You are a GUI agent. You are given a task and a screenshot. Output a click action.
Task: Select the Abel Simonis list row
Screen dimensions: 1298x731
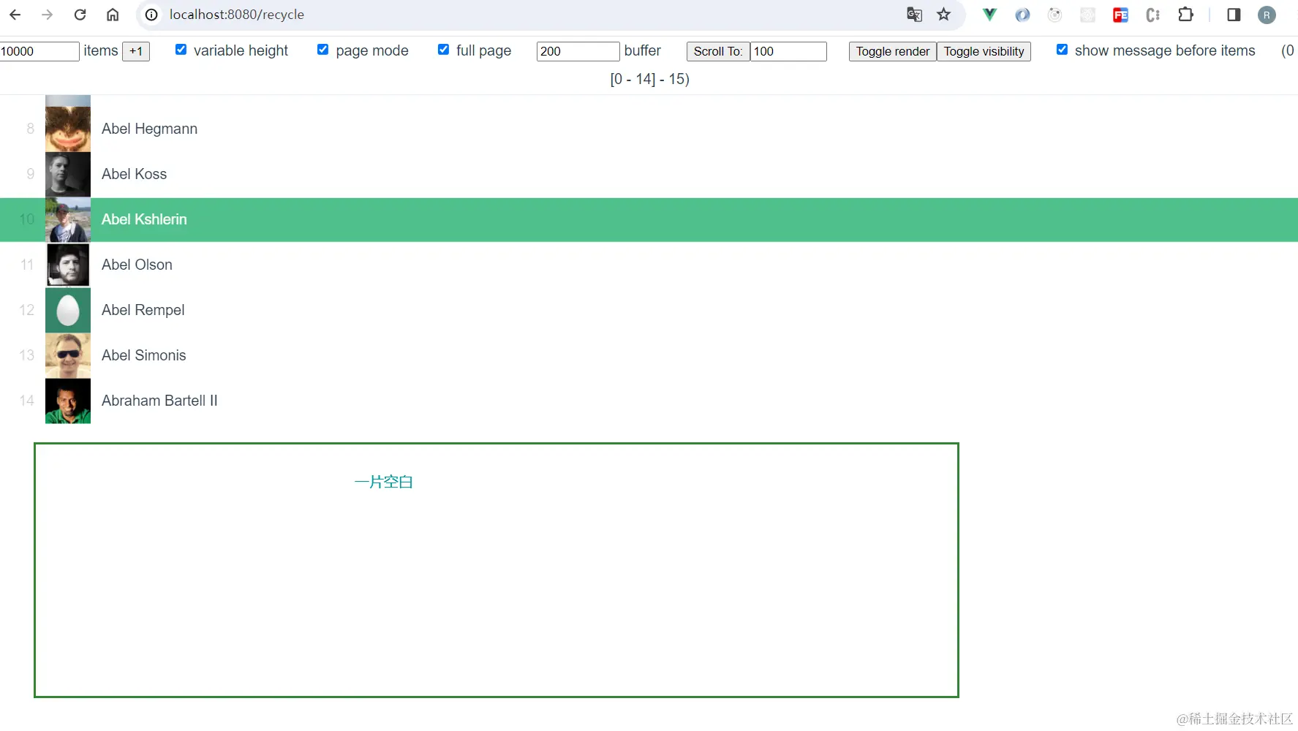tap(143, 355)
